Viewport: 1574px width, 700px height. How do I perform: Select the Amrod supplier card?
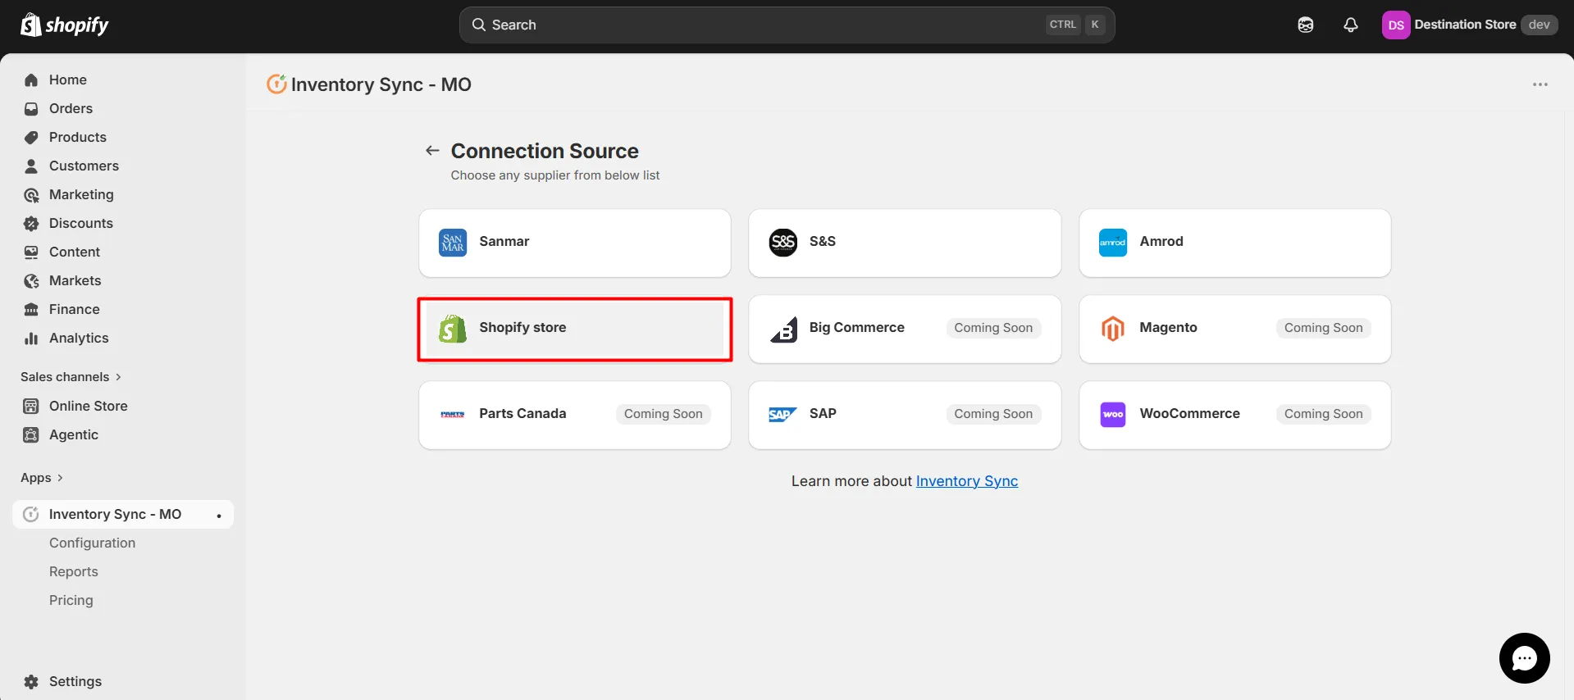pyautogui.click(x=1234, y=243)
